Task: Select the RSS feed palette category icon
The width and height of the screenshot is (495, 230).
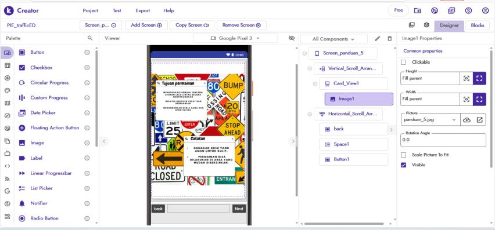Action: [x=7, y=178]
